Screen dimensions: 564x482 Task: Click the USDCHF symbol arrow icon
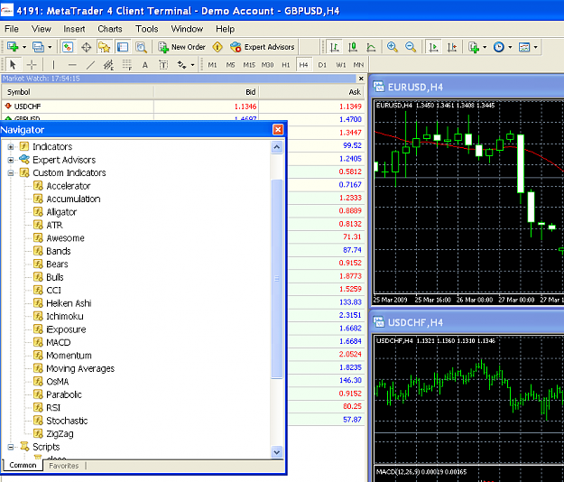pyautogui.click(x=8, y=107)
